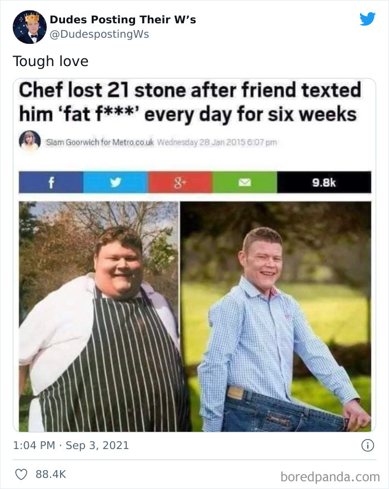Share article via blue Twitter button
The image size is (389, 489).
[x=116, y=182]
